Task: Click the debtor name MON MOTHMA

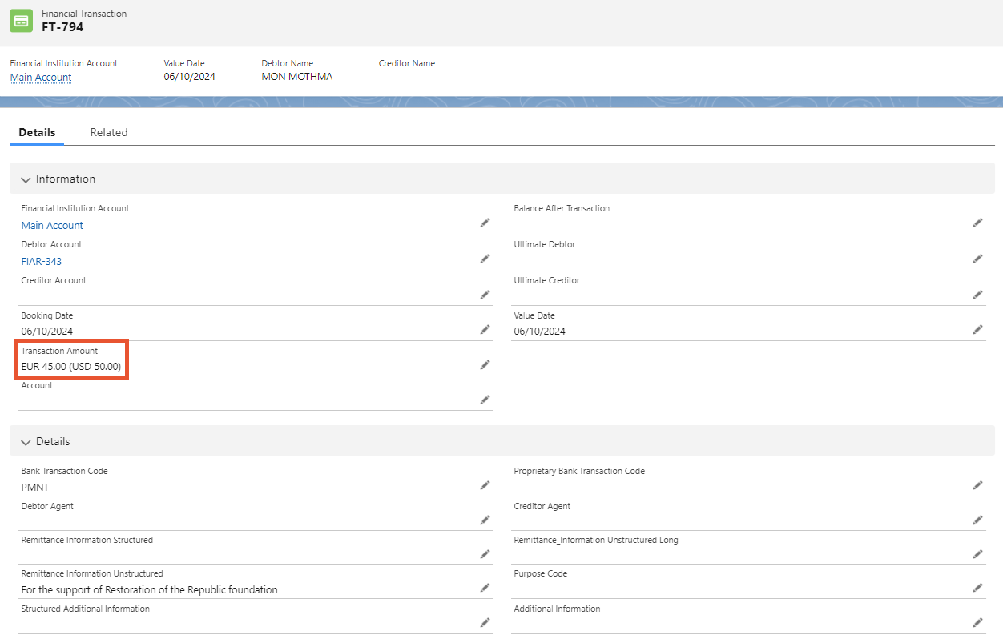Action: pyautogui.click(x=297, y=77)
